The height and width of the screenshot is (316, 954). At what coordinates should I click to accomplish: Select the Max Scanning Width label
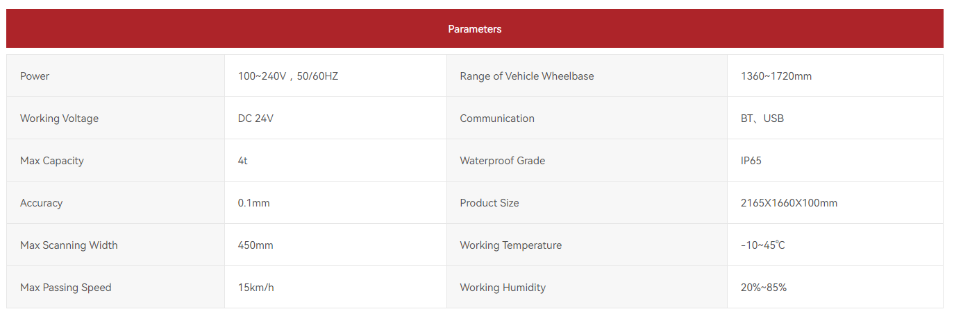69,245
